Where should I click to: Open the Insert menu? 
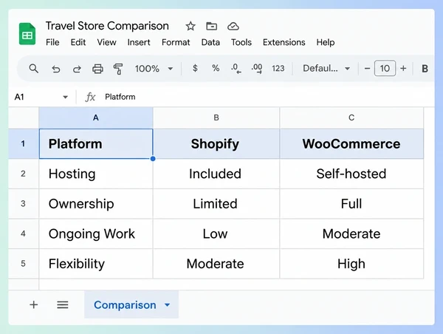(139, 42)
